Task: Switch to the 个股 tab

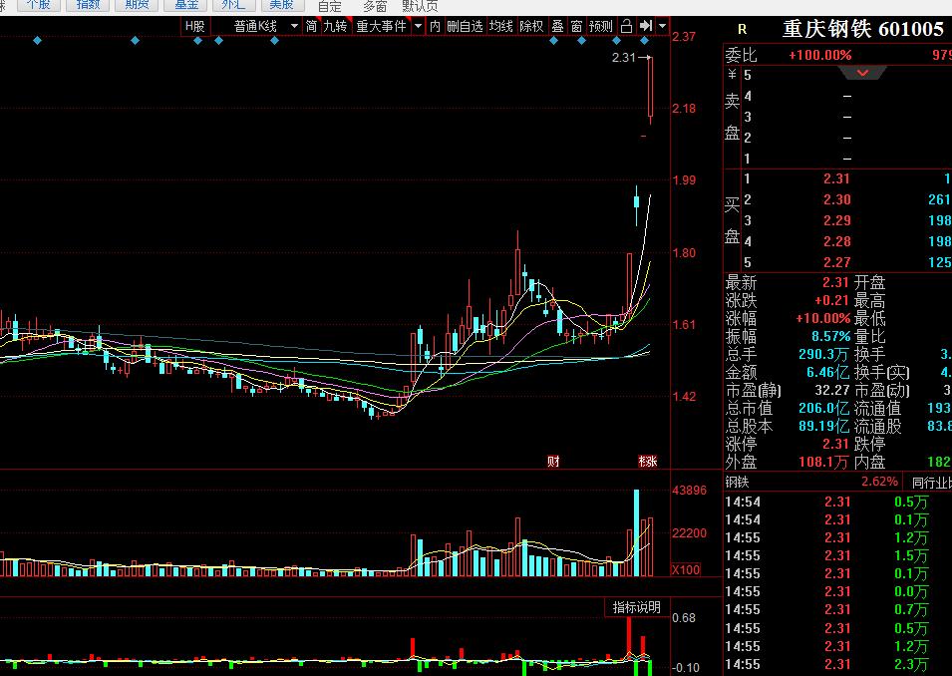Action: [38, 5]
